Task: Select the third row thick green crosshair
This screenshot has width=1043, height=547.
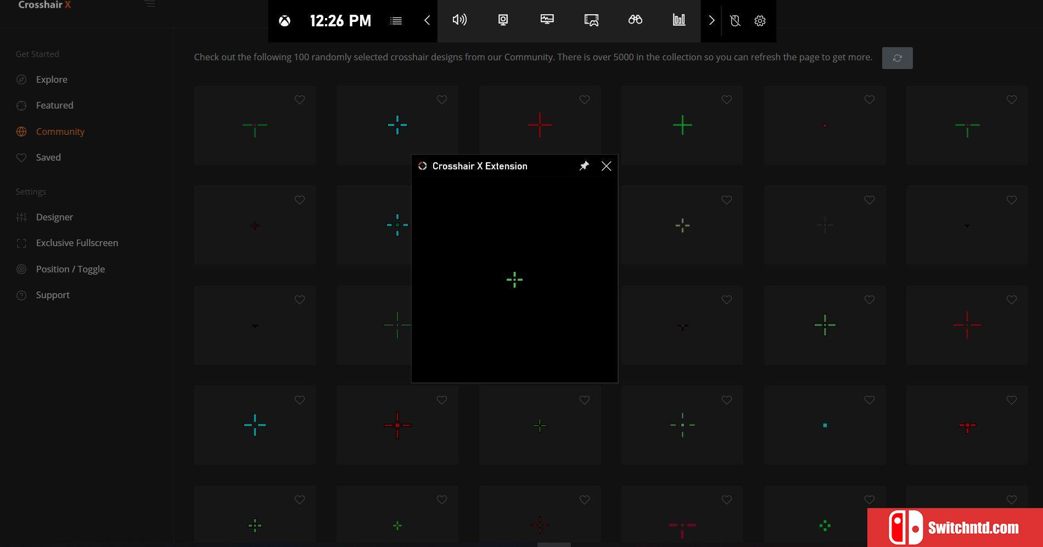Action: click(x=825, y=325)
